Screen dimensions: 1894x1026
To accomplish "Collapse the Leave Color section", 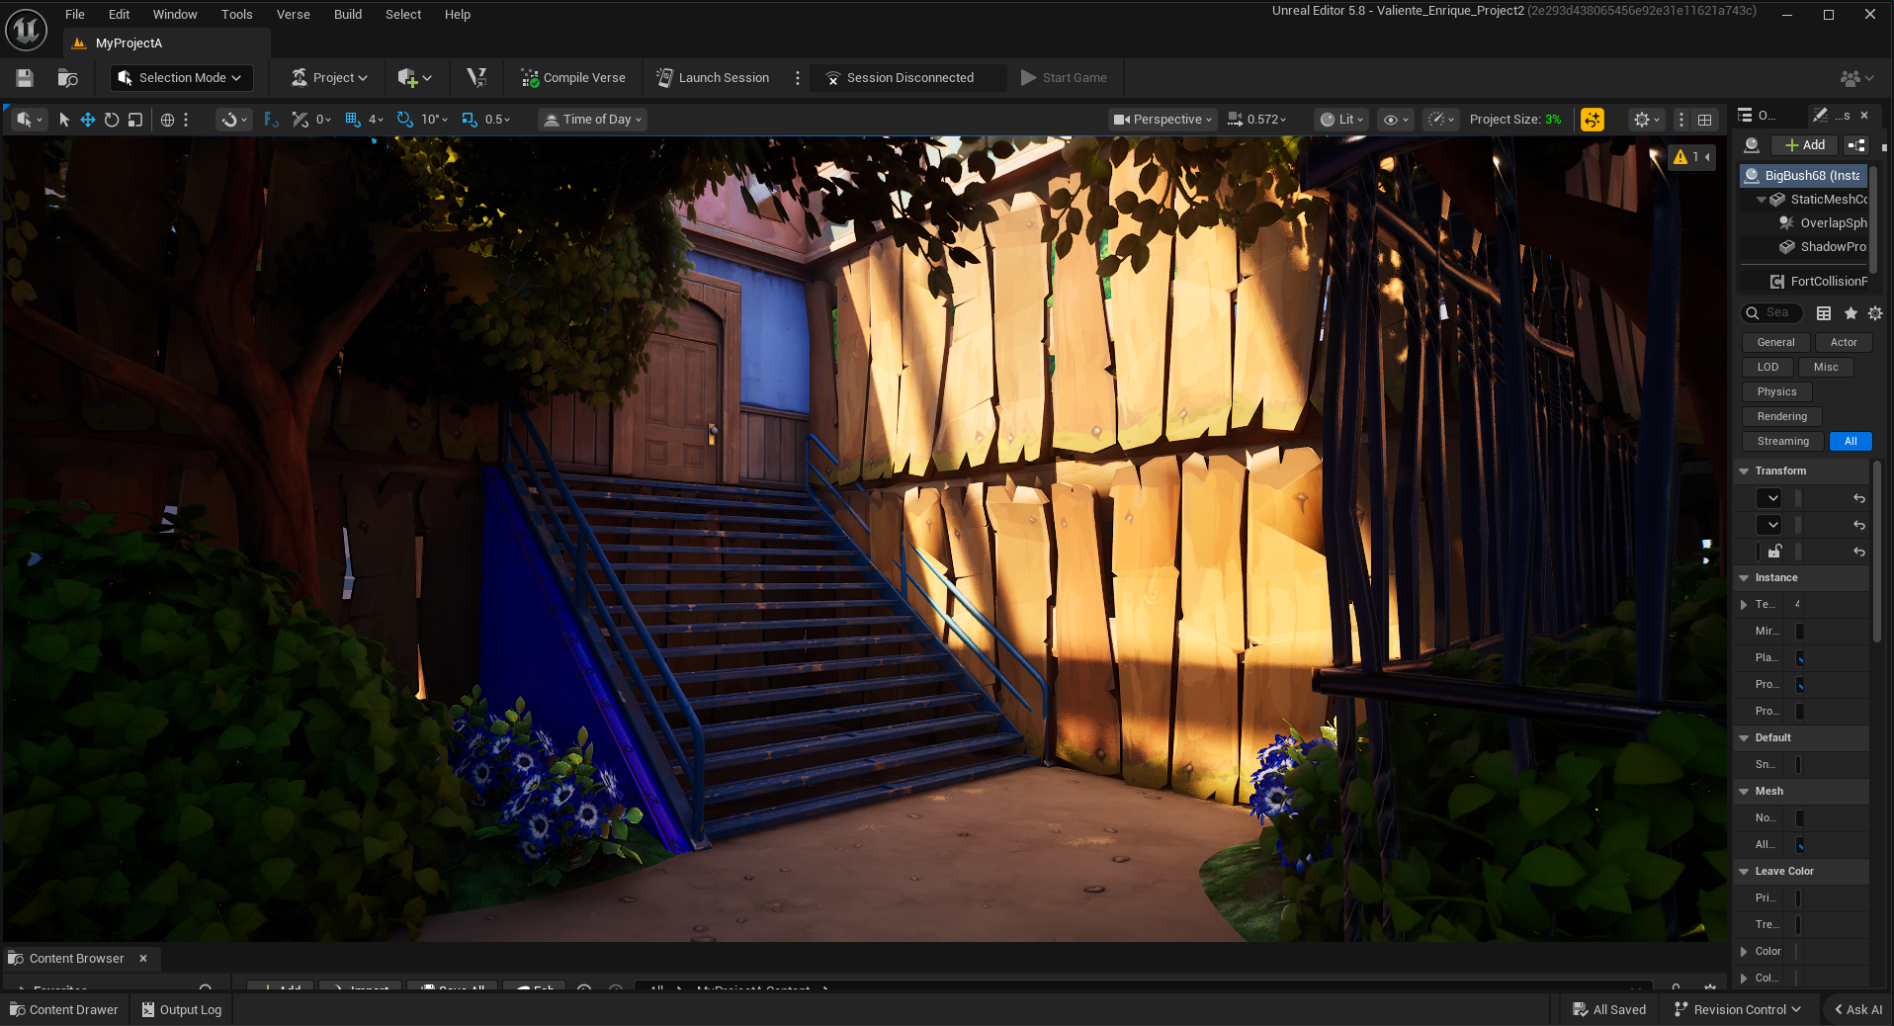I will pos(1744,872).
